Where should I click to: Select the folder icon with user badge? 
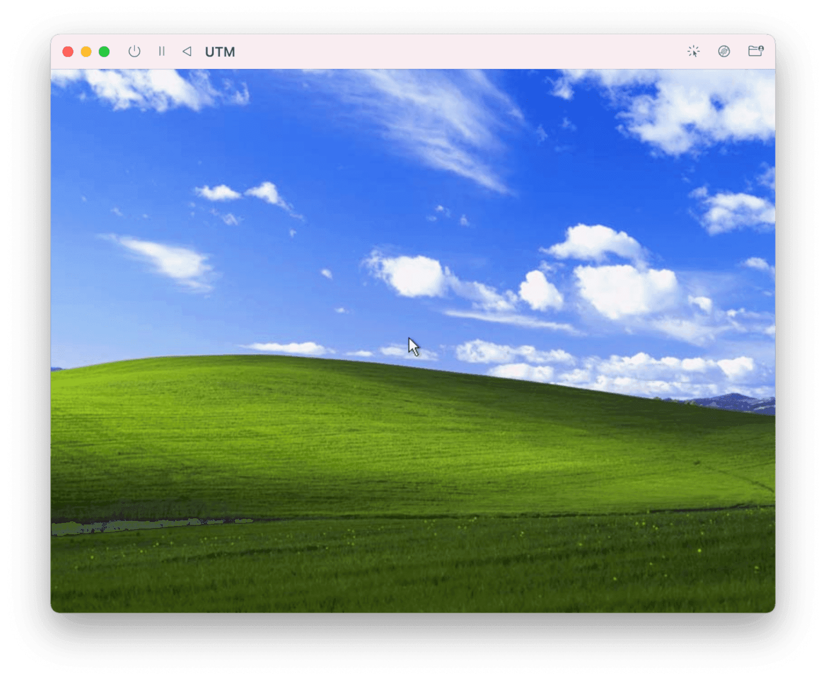coord(755,51)
